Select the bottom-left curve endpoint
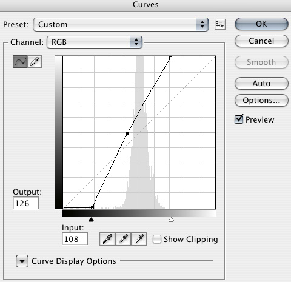The height and width of the screenshot is (282, 291). pyautogui.click(x=92, y=207)
